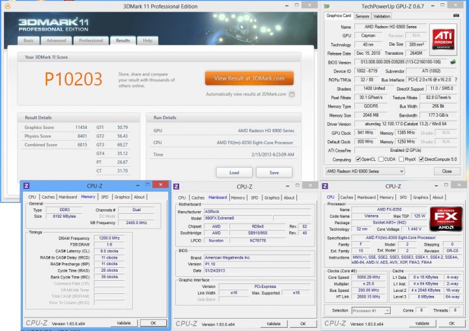Select the Results tab in 3DMark
Viewport: 469px width, 331px height.
pos(123,40)
